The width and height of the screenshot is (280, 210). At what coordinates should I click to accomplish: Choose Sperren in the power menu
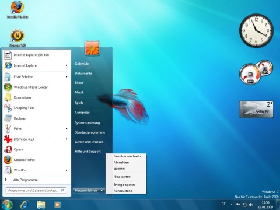119,169
